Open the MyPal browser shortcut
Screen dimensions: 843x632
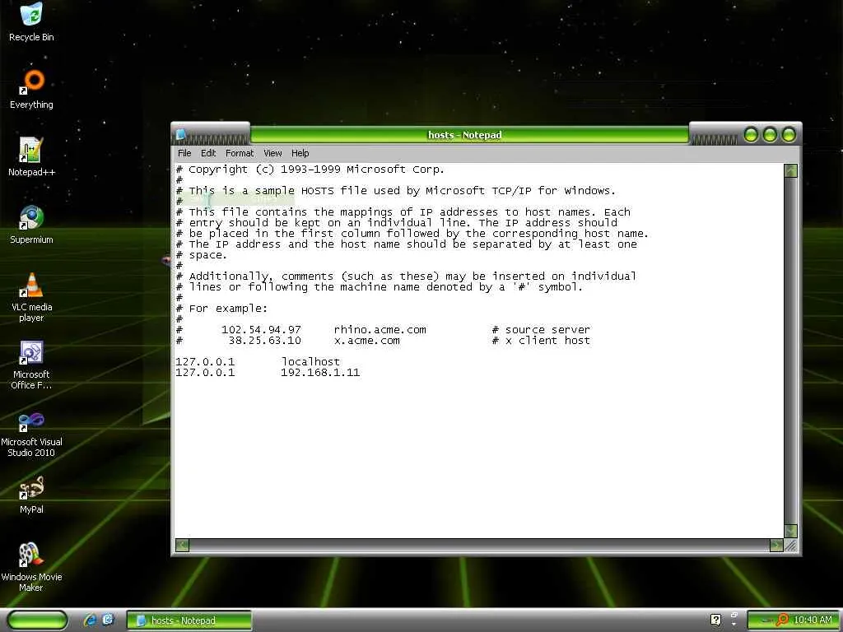click(31, 495)
